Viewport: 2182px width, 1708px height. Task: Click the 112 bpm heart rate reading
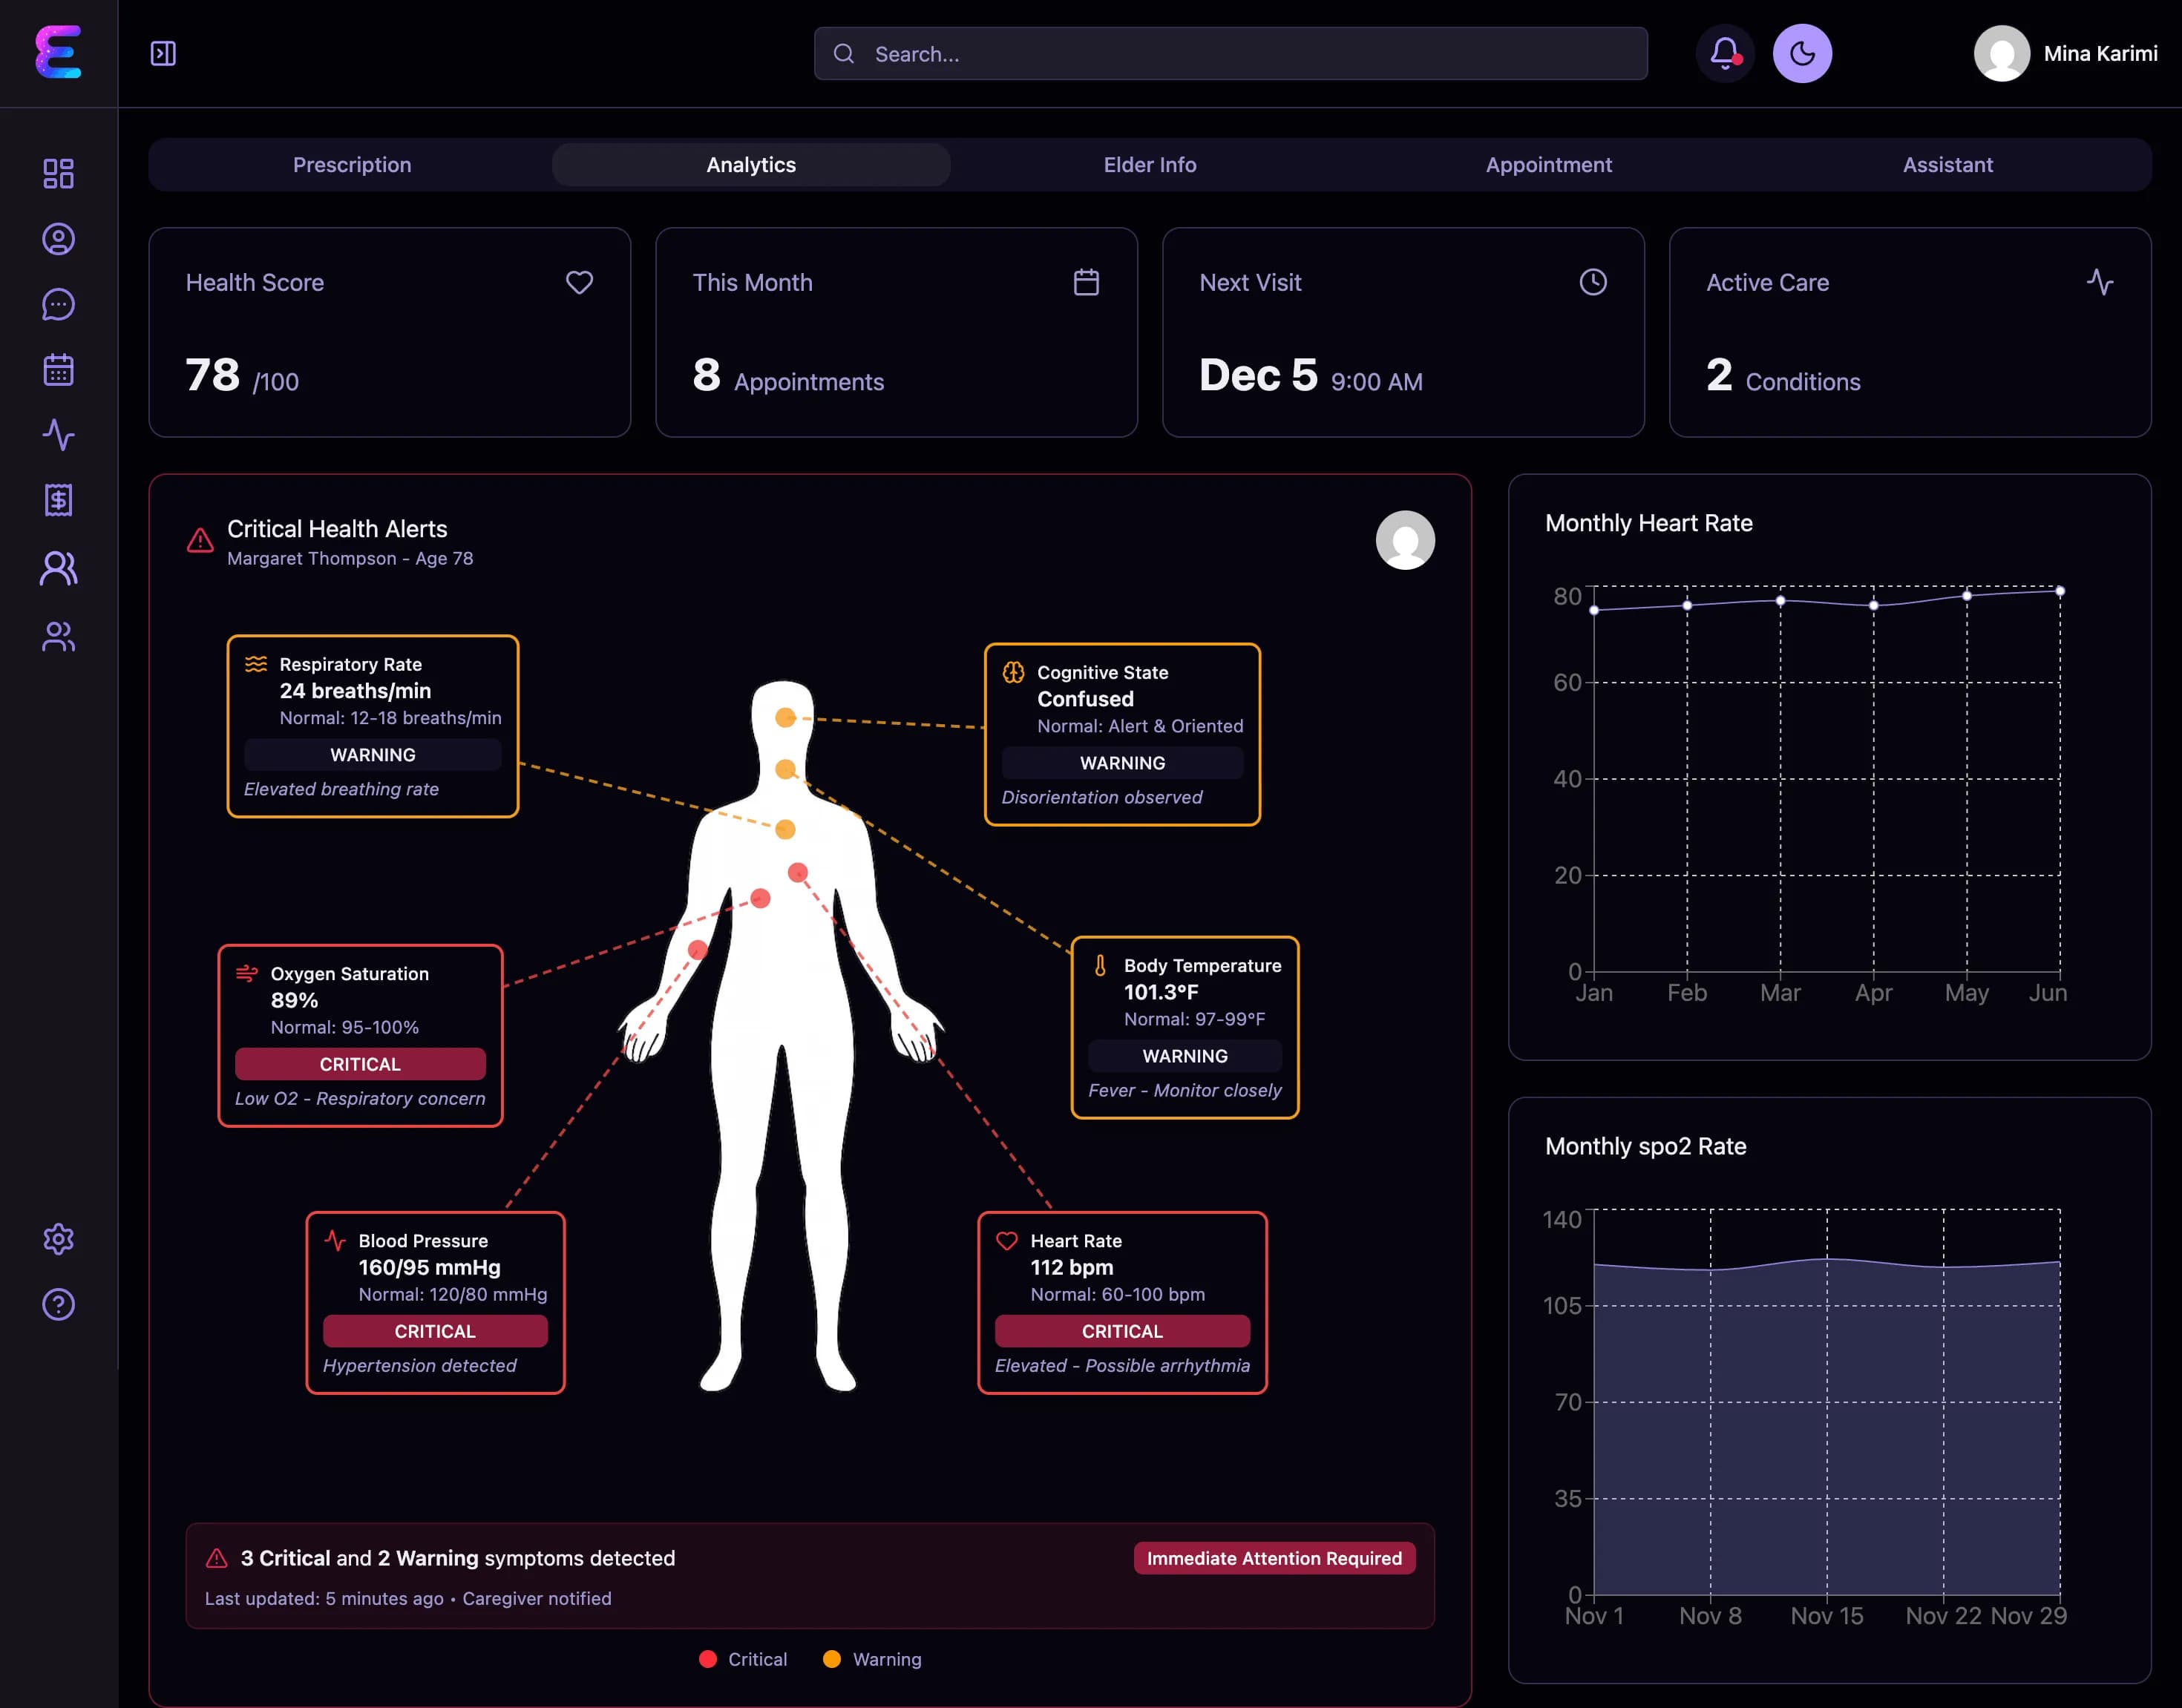tap(1071, 1267)
